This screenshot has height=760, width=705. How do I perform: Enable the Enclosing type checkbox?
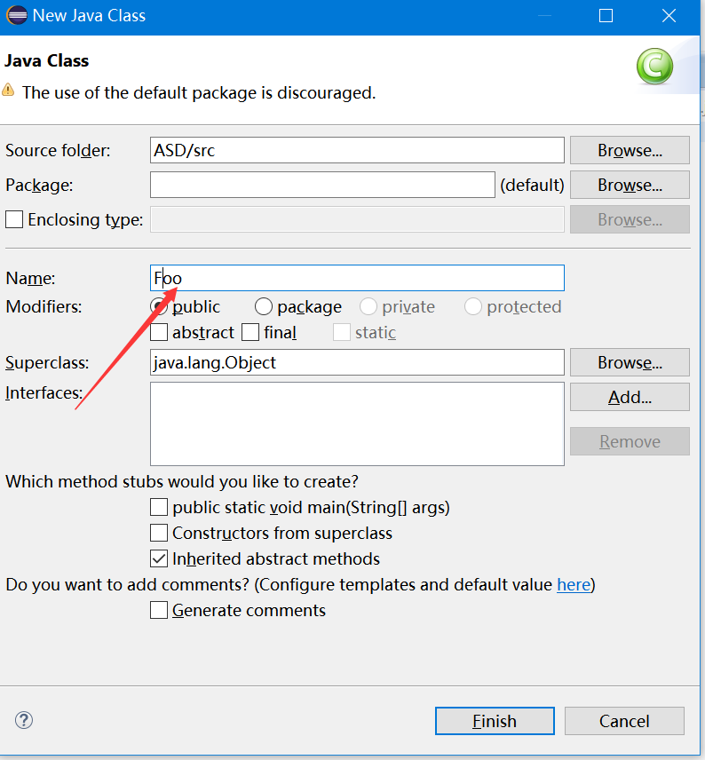14,219
